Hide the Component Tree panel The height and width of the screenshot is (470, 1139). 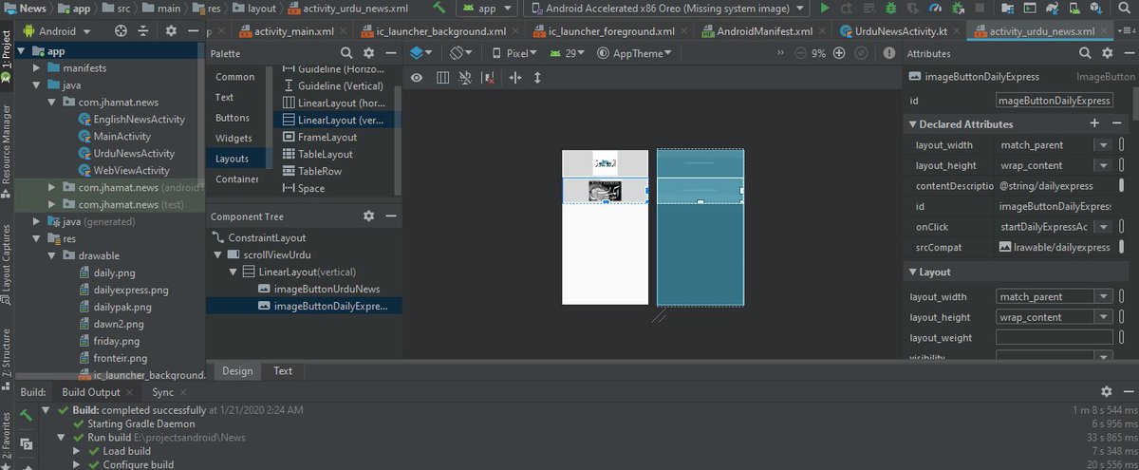(389, 216)
